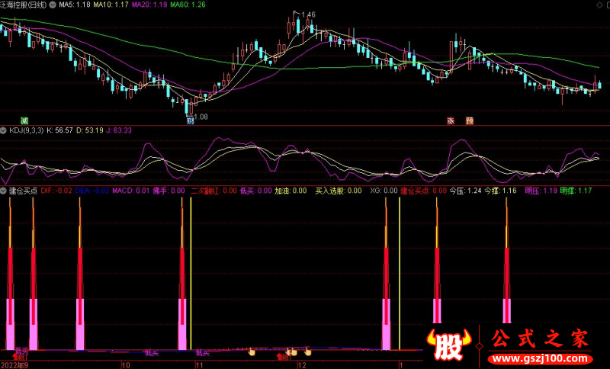Open the KDJ(9,3,3) indicator dropdown arrow
This screenshot has width=610, height=369.
tap(4, 130)
